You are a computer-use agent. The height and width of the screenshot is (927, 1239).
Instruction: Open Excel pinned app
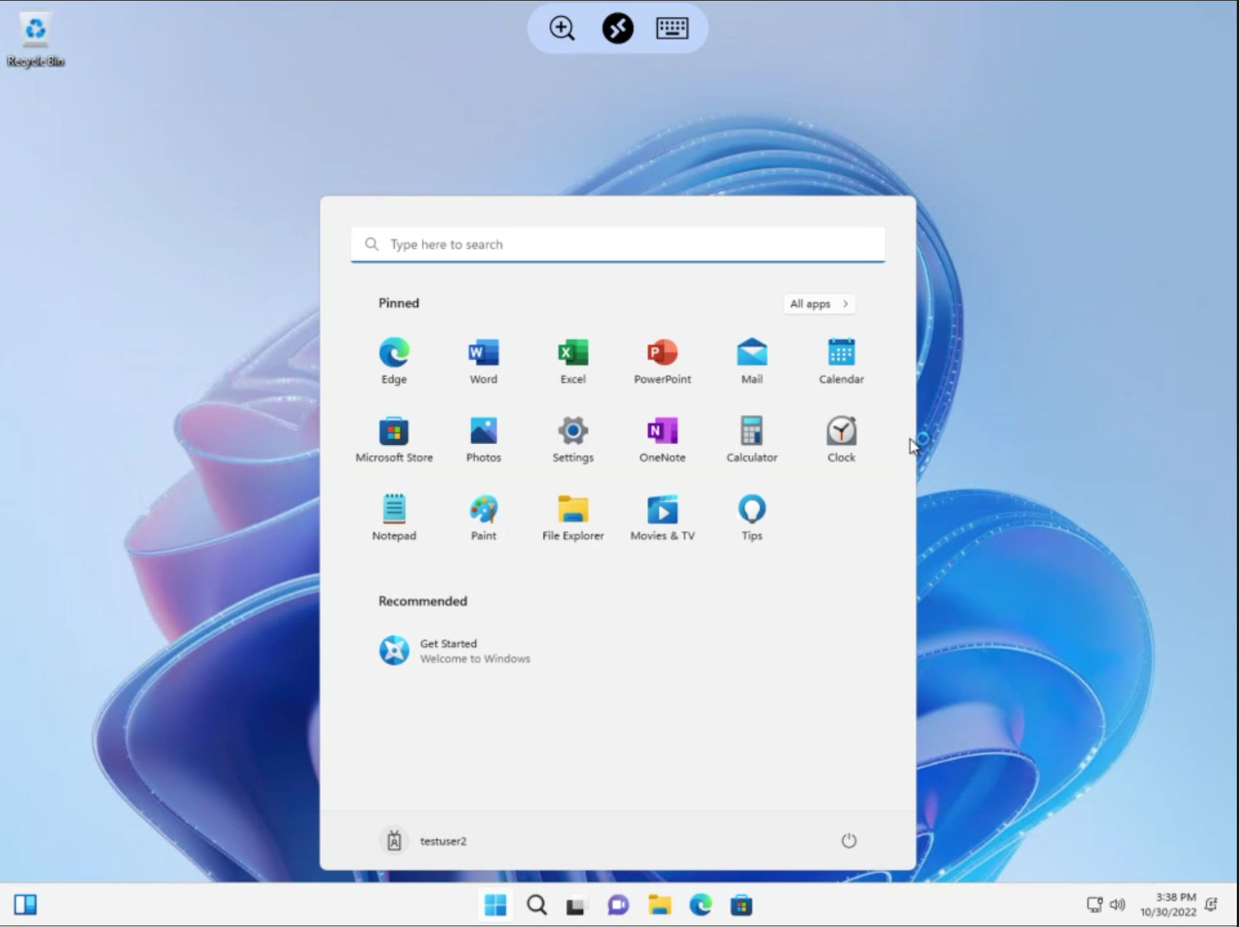pyautogui.click(x=573, y=361)
